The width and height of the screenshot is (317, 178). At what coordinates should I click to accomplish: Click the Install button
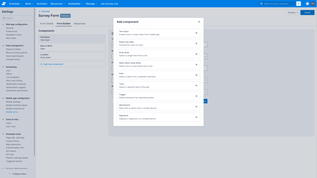click(307, 13)
